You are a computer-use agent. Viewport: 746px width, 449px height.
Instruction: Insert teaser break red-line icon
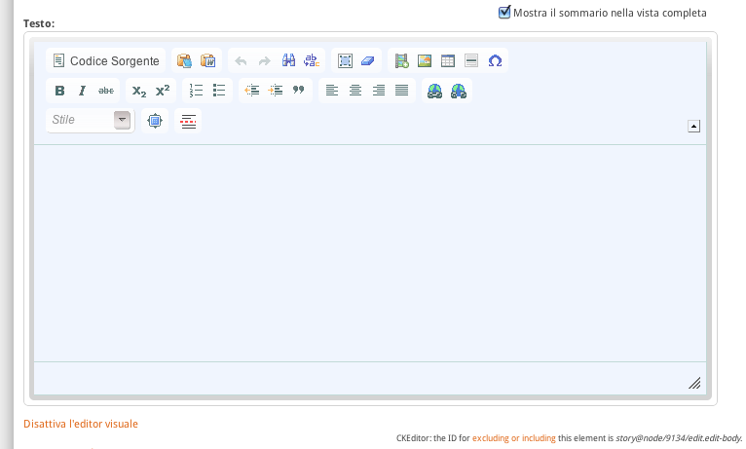coord(188,121)
